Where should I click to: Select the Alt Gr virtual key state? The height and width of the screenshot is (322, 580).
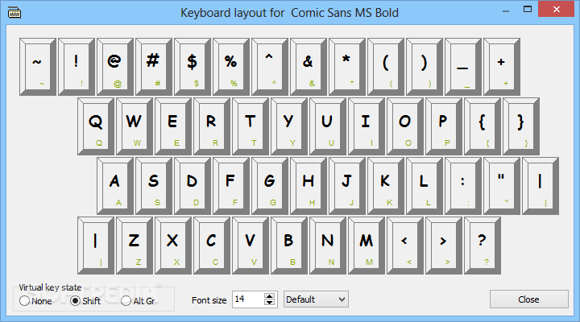click(x=138, y=301)
